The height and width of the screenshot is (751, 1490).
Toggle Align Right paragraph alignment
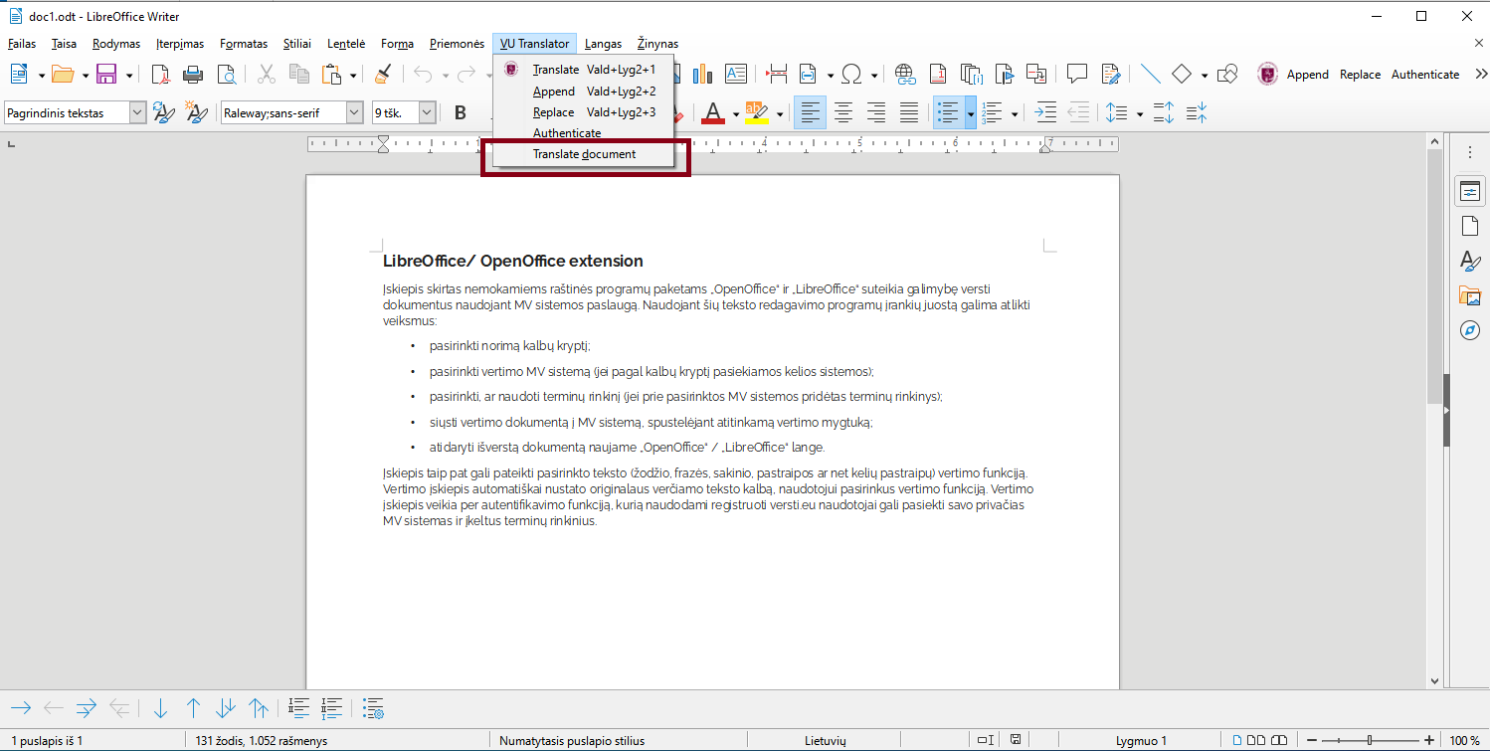click(x=876, y=112)
